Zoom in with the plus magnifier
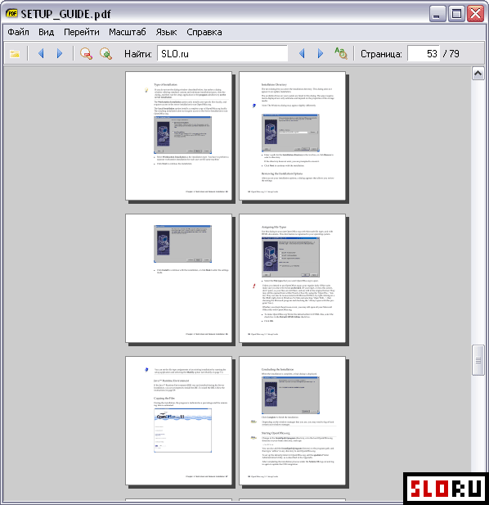This screenshot has width=489, height=505. tap(105, 53)
